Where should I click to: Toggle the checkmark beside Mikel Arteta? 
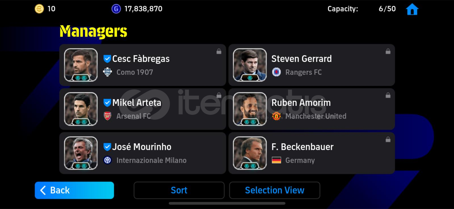[x=107, y=103]
